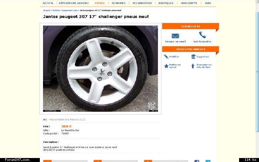Click the Twitter share icon
This screenshot has height=162, width=259.
[208, 161]
